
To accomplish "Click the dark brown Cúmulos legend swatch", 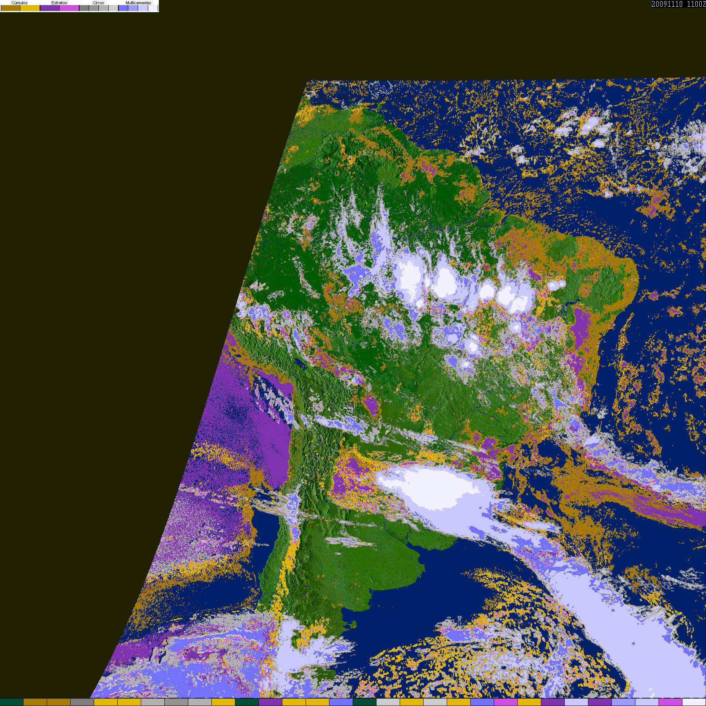I will click(x=11, y=8).
